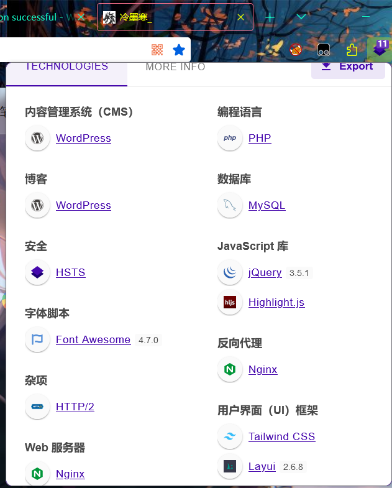Close the 冷罢寒_ tab

click(x=240, y=17)
